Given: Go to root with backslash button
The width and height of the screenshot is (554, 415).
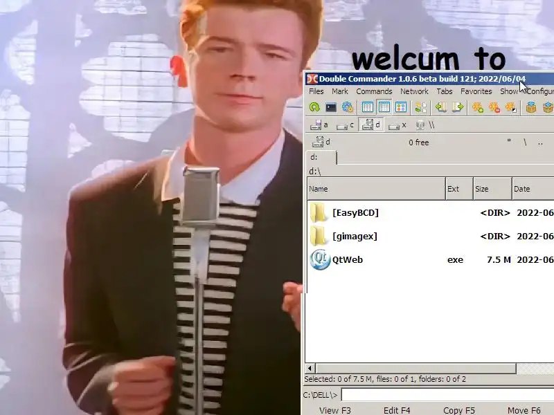Looking at the screenshot, I should [525, 142].
